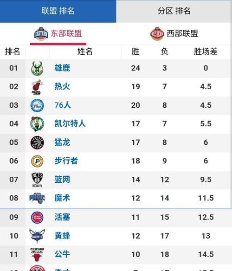The height and width of the screenshot is (271, 232).
Task: Click the 胜 column header
Action: (135, 52)
